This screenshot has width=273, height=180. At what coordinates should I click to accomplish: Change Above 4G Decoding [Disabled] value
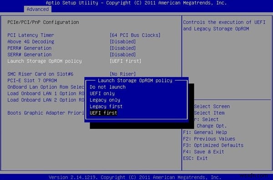122,42
